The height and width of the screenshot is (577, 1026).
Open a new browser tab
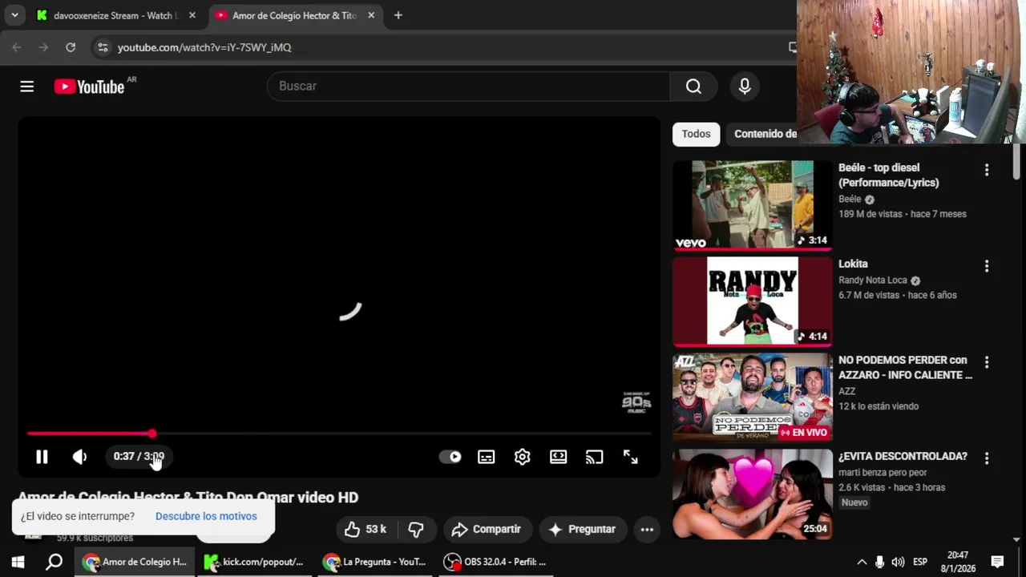pos(398,15)
